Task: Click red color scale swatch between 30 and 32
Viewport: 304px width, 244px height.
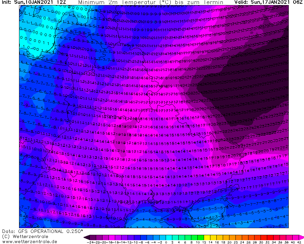Action: 264,237
